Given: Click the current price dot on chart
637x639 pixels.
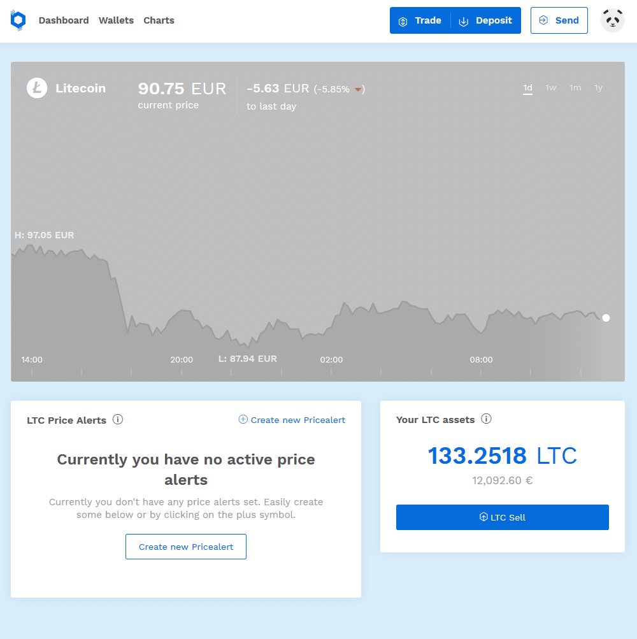Looking at the screenshot, I should click(x=606, y=318).
